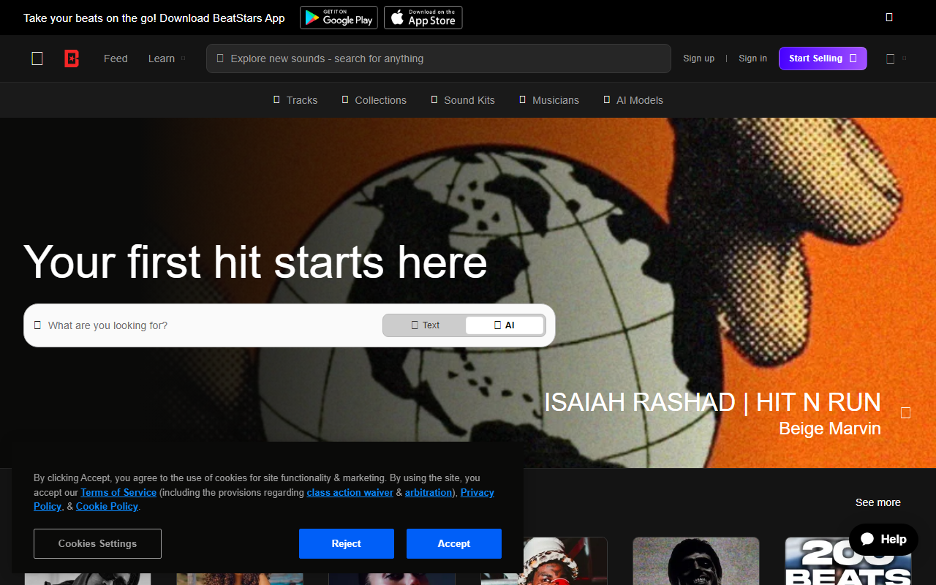
Task: Switch hero search to AI mode
Action: point(505,325)
